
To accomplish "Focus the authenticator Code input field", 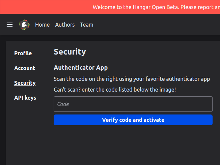I will click(x=133, y=104).
